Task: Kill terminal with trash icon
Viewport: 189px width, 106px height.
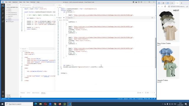Action: pyautogui.click(x=148, y=93)
